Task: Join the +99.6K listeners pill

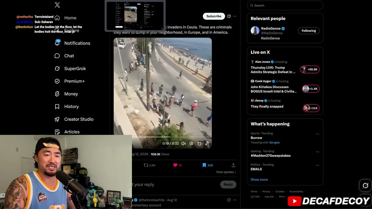Action: point(310,69)
